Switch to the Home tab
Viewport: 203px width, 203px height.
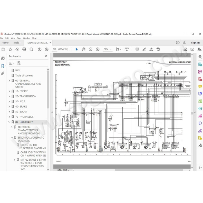pos(5,43)
